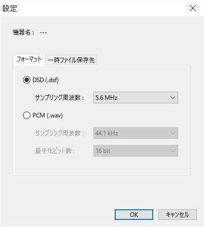Click the chevron arrow on the 5.6 MHz combo box
Image resolution: width=204 pixels, height=227 pixels.
tap(173, 98)
